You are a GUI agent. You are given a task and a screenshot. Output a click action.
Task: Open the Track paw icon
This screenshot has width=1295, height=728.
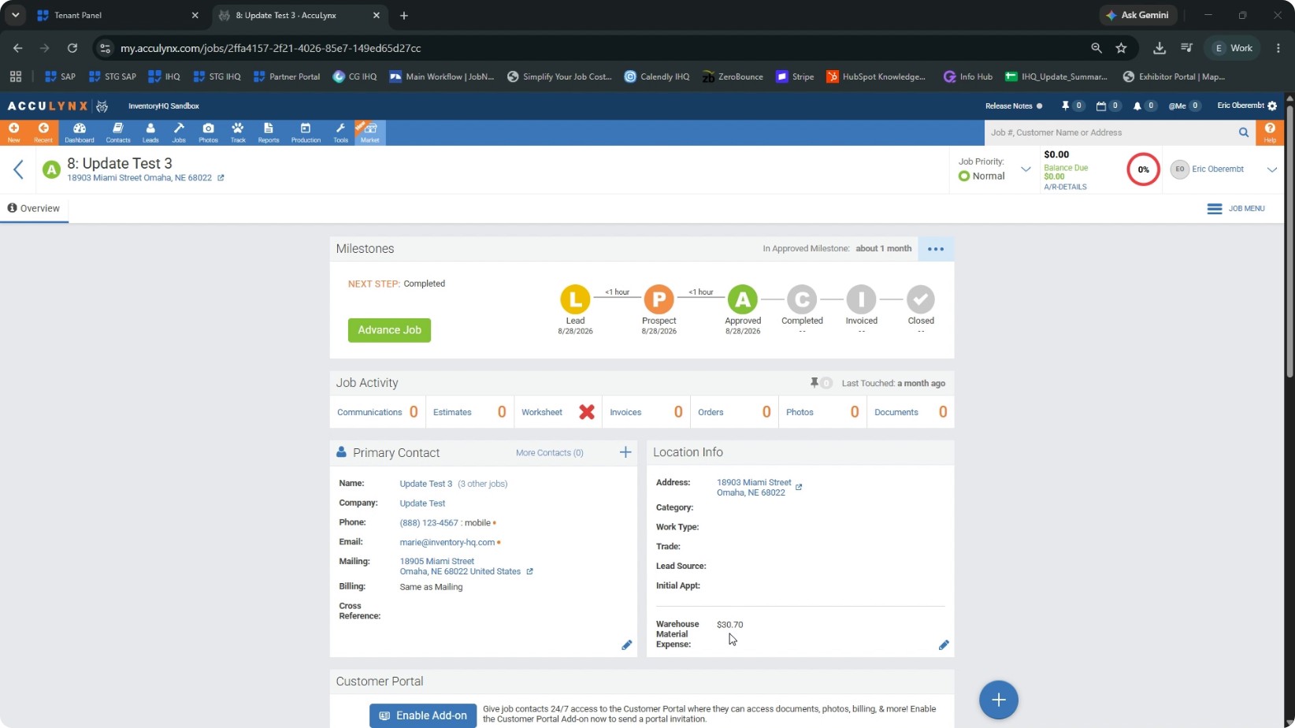238,132
